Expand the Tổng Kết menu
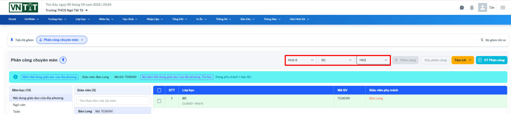This screenshot has height=114, width=511. pos(179,19)
